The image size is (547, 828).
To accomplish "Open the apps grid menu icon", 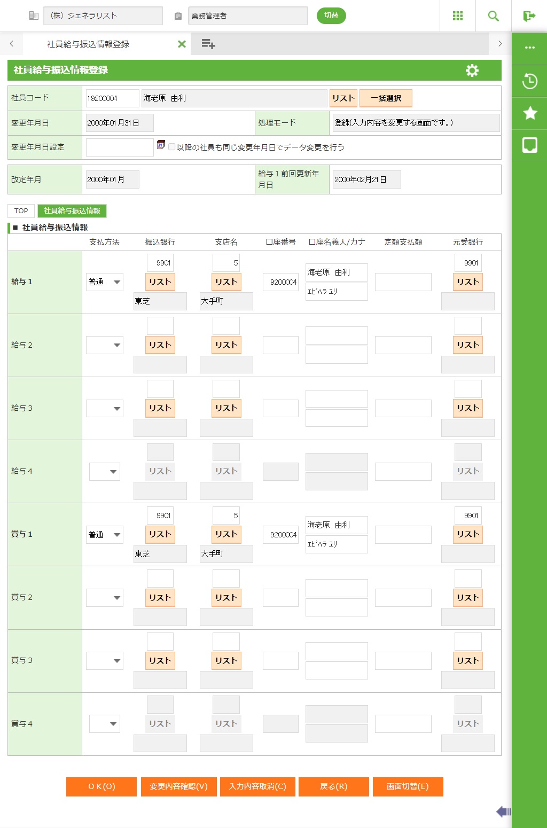I will [458, 16].
